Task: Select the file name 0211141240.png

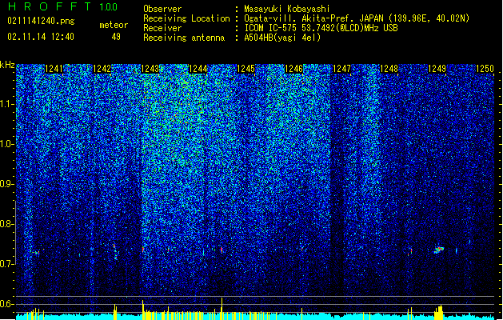Action: tap(41, 22)
